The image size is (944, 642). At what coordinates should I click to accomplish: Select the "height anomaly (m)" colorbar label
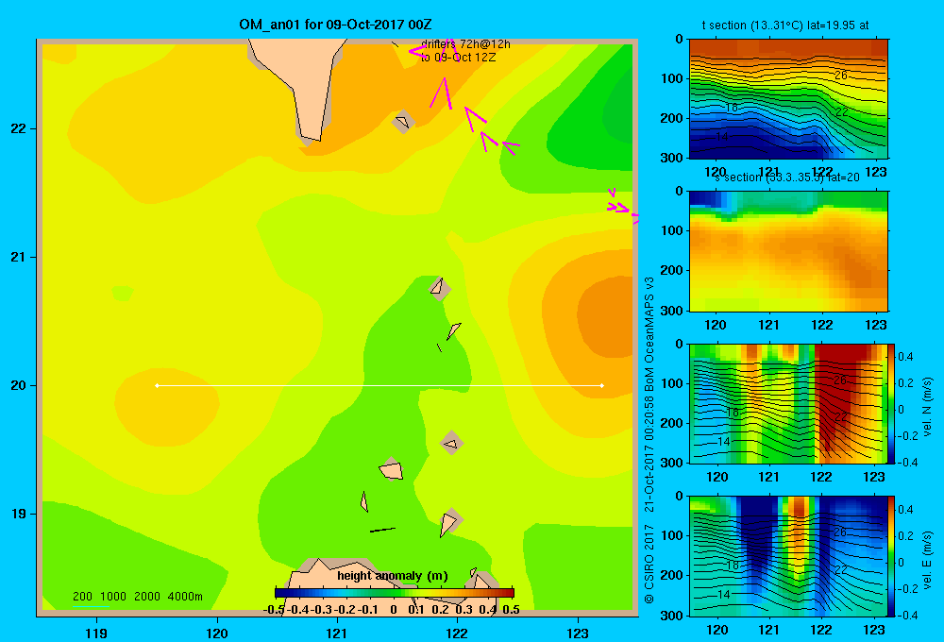[x=393, y=576]
